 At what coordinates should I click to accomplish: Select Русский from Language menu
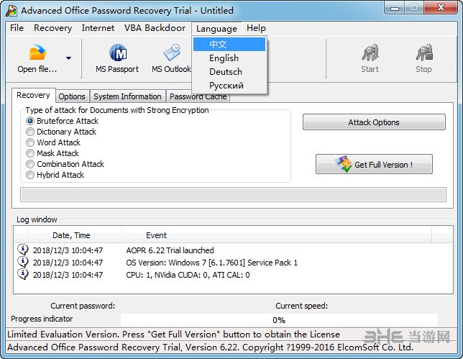click(x=229, y=86)
